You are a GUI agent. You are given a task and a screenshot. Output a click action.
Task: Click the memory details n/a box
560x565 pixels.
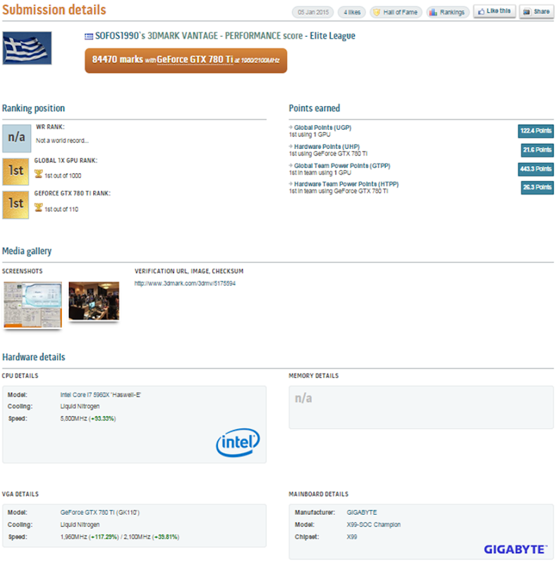(x=421, y=408)
